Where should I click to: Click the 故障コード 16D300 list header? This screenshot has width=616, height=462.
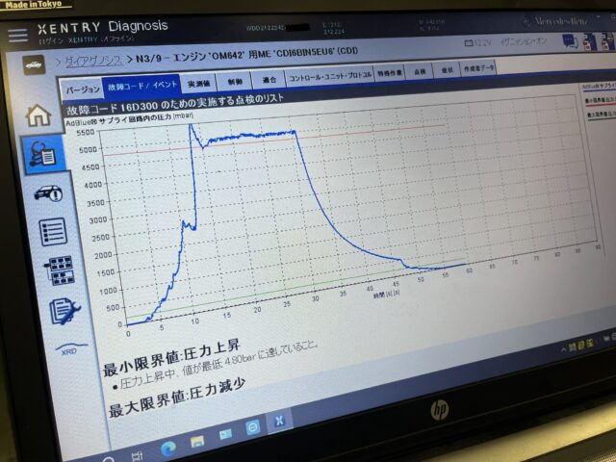point(175,103)
